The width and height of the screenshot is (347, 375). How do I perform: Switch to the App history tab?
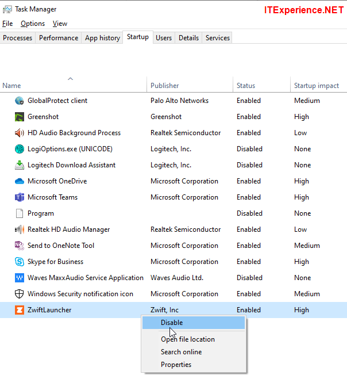pyautogui.click(x=102, y=38)
